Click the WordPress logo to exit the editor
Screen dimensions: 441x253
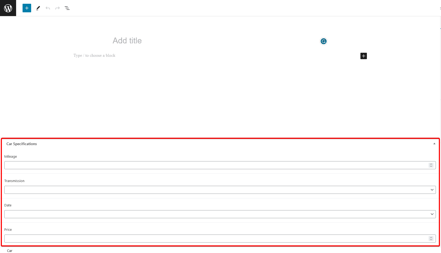click(8, 8)
